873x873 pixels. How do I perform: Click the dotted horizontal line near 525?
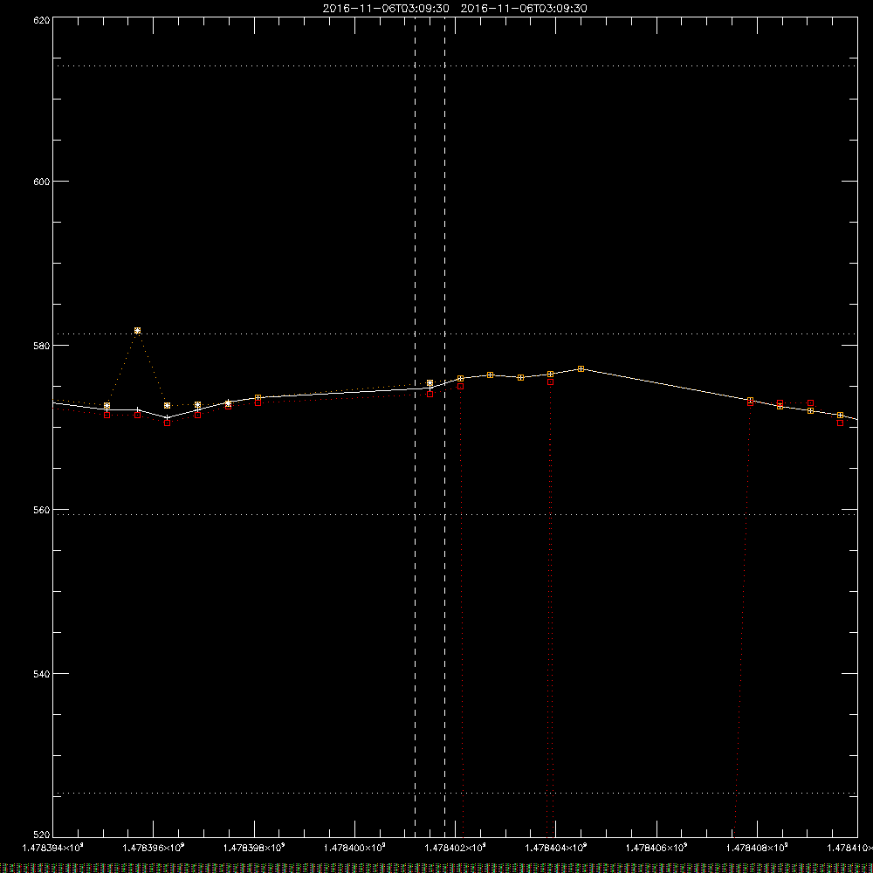click(455, 793)
